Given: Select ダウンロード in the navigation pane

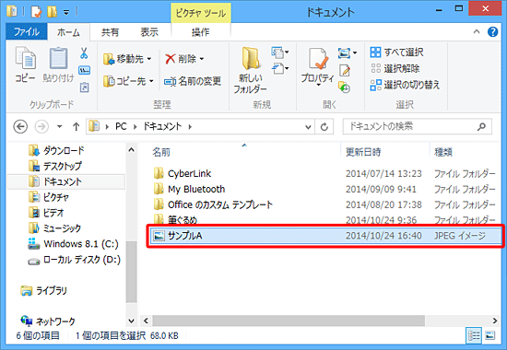Looking at the screenshot, I should tap(56, 150).
